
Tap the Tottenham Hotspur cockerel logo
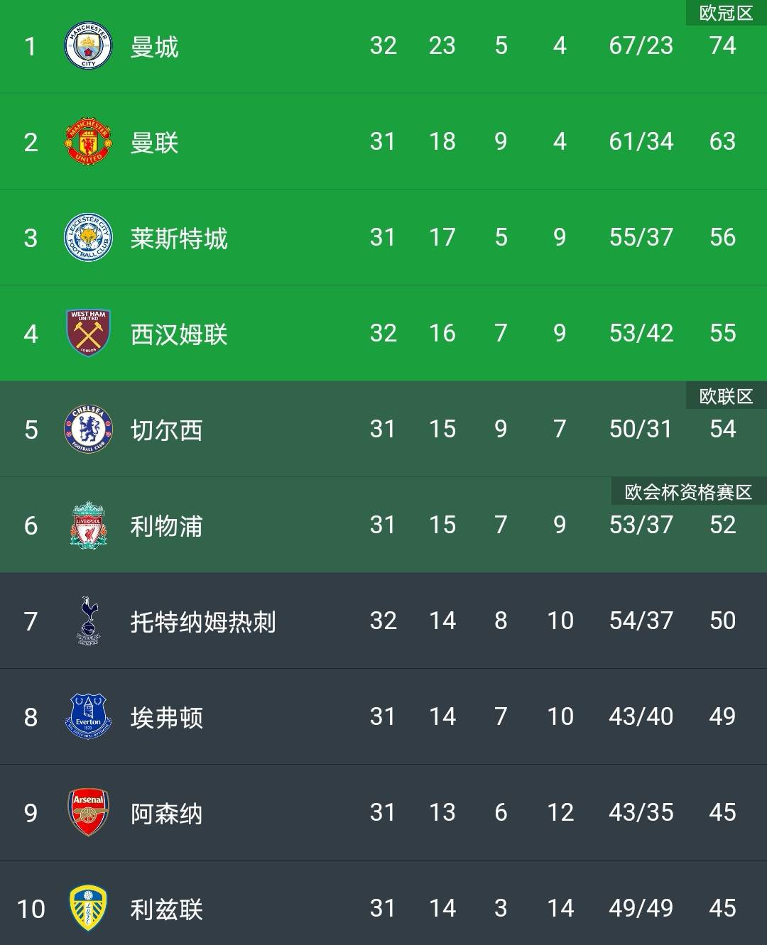pyautogui.click(x=88, y=621)
